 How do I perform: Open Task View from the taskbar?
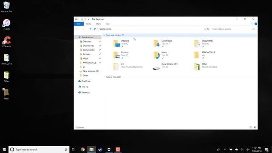tap(74, 149)
